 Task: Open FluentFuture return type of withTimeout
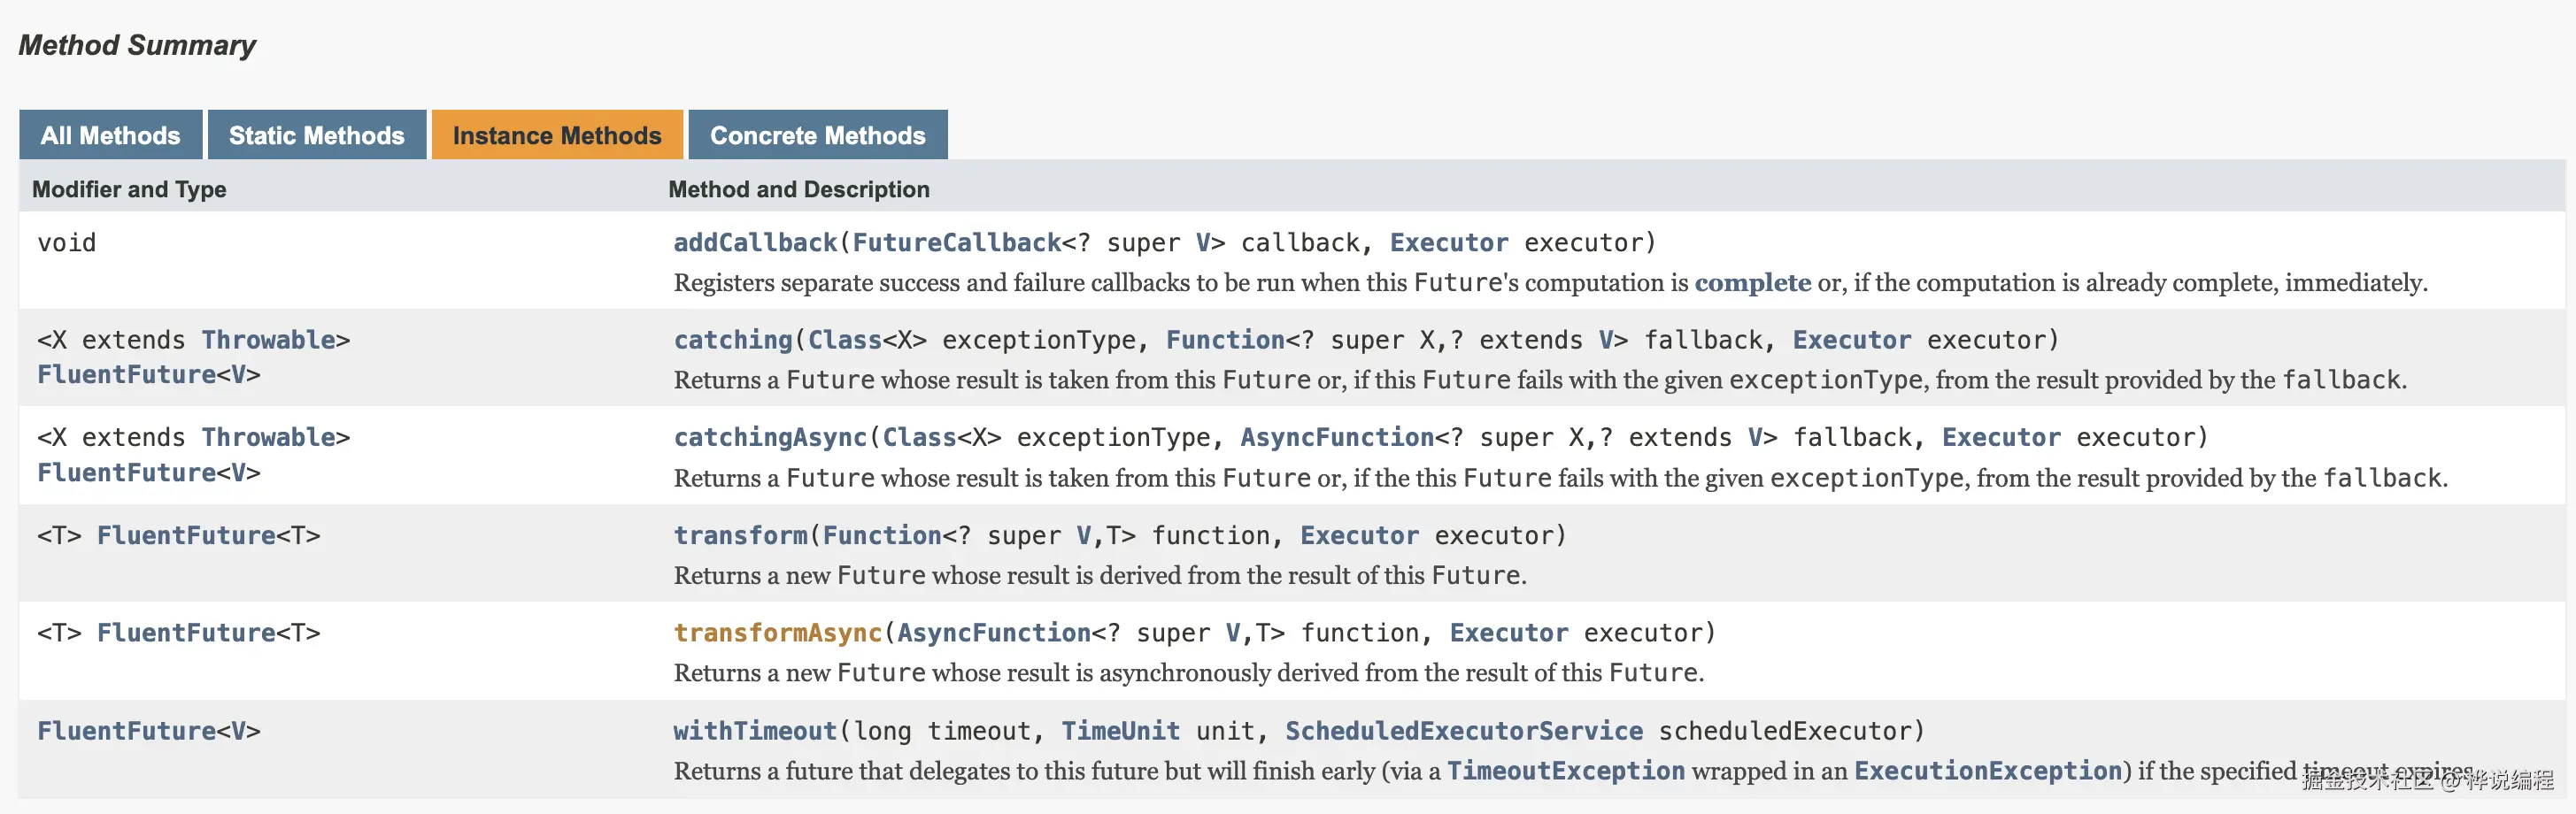(126, 731)
